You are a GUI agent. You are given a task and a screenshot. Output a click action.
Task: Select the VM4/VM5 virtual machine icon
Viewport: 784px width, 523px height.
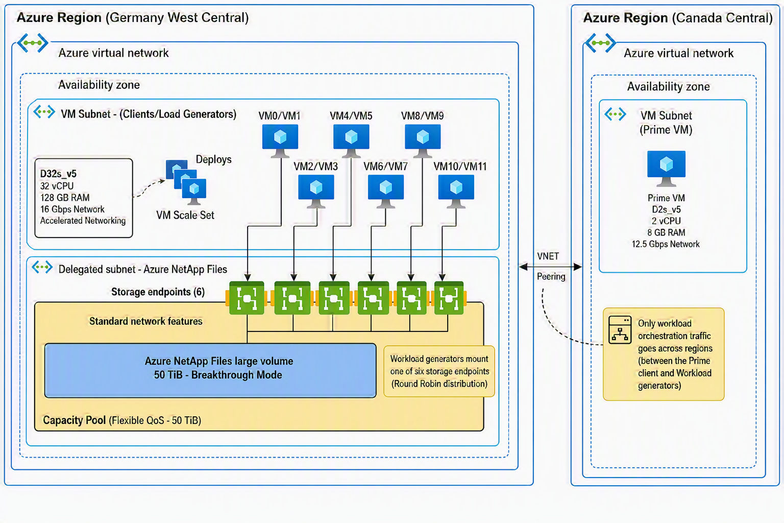point(351,141)
